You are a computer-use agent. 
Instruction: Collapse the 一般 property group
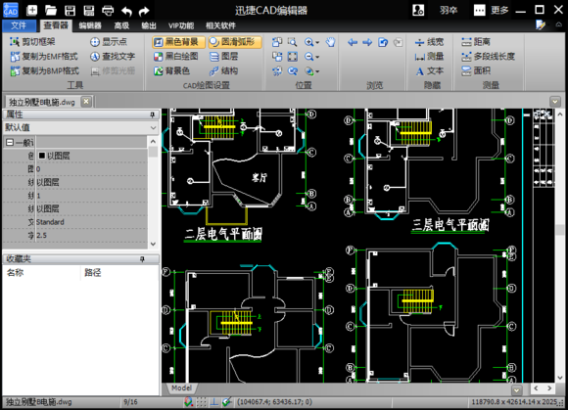tap(10, 142)
